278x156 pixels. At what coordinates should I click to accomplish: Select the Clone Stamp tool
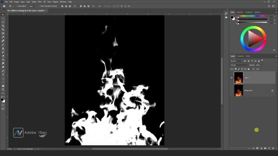click(3, 48)
